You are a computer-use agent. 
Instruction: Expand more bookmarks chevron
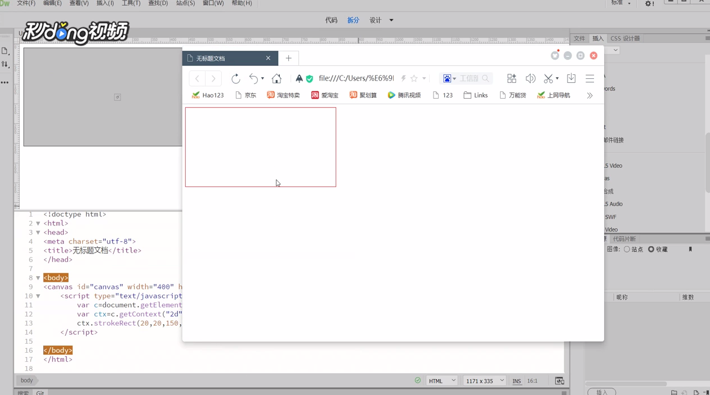tap(590, 96)
